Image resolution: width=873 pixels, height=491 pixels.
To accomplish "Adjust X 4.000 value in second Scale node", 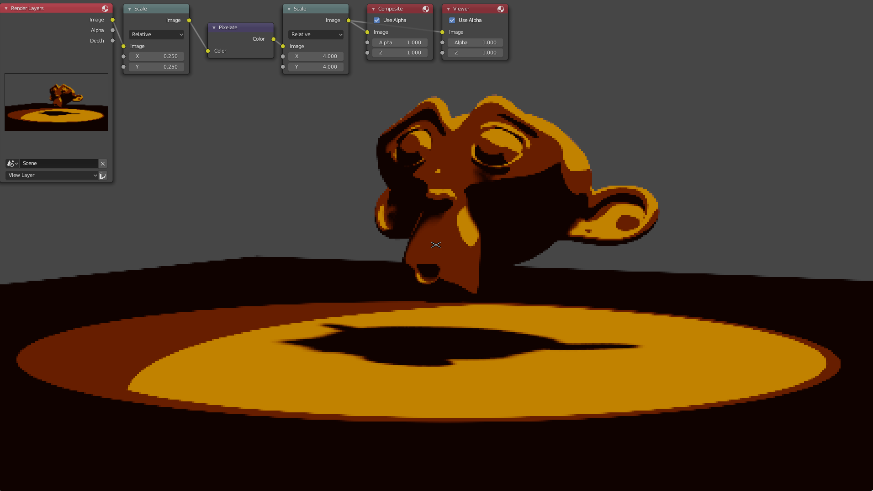I will 316,56.
